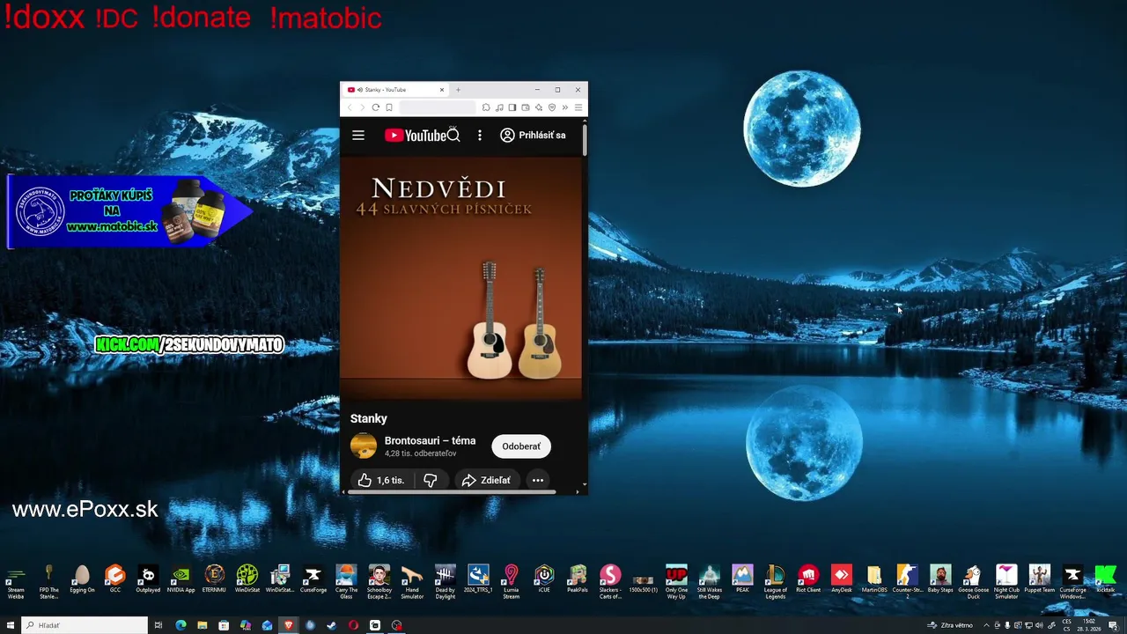Click the browser address bar

[438, 107]
